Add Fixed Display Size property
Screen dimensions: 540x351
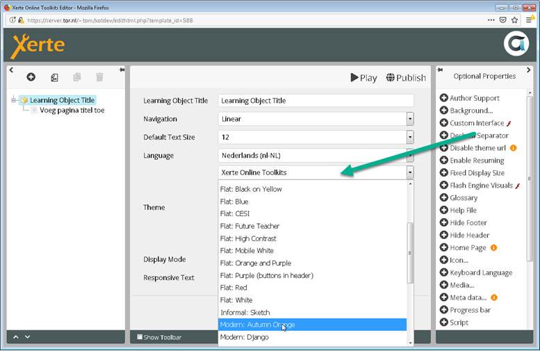pyautogui.click(x=472, y=173)
